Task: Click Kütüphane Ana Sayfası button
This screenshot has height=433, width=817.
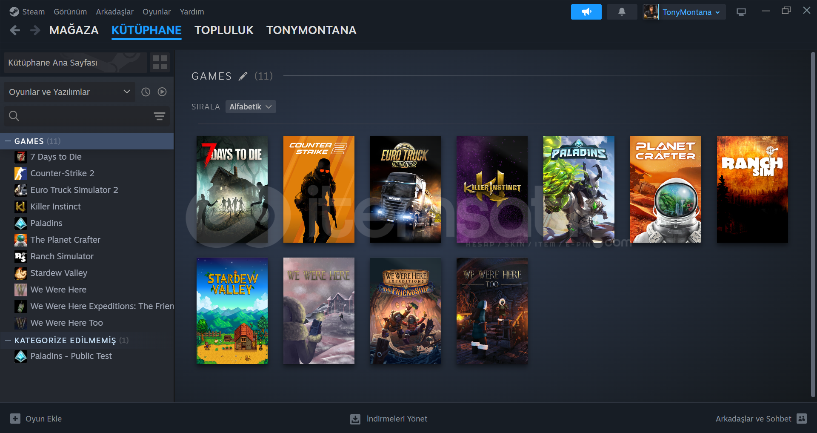Action: [75, 63]
